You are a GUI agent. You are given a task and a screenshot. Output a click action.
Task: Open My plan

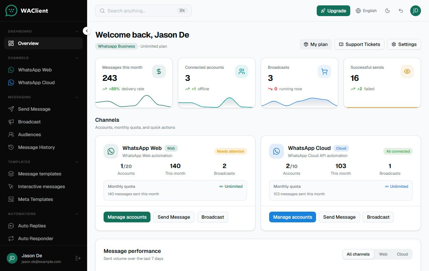click(x=316, y=44)
